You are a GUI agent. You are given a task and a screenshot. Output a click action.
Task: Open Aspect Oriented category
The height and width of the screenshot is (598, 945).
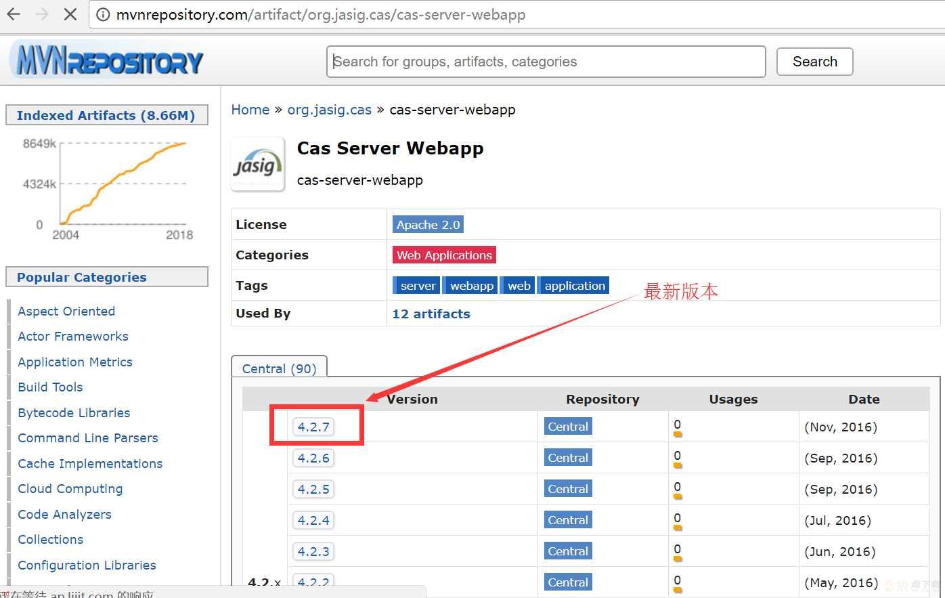[66, 312]
